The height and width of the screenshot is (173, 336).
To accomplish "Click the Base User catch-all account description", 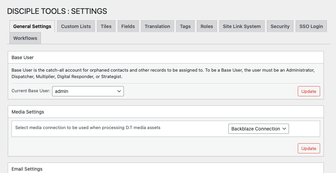I will click(x=163, y=73).
